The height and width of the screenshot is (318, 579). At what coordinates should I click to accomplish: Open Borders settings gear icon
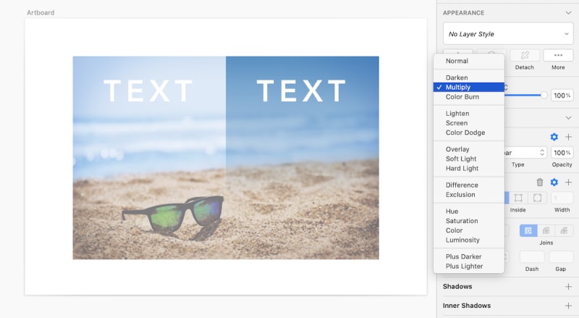click(554, 182)
